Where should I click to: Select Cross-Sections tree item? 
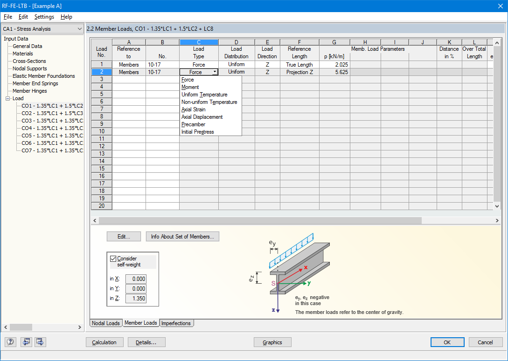[x=29, y=61]
